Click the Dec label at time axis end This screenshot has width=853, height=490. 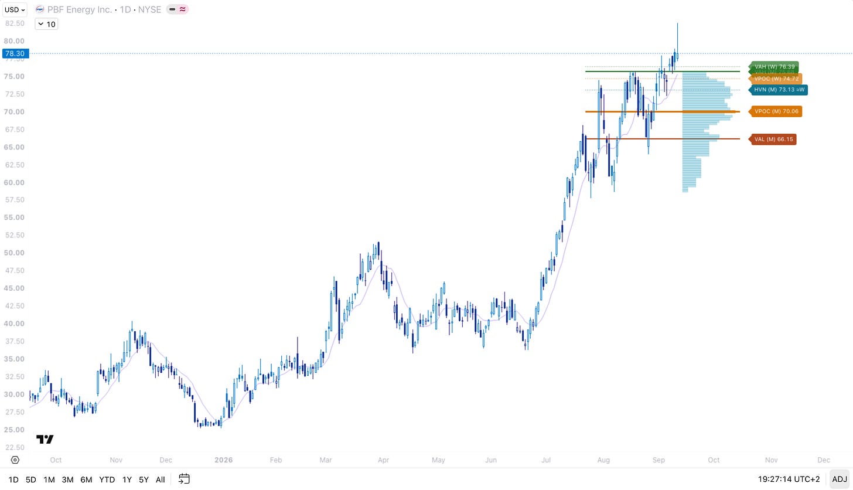[x=824, y=460]
